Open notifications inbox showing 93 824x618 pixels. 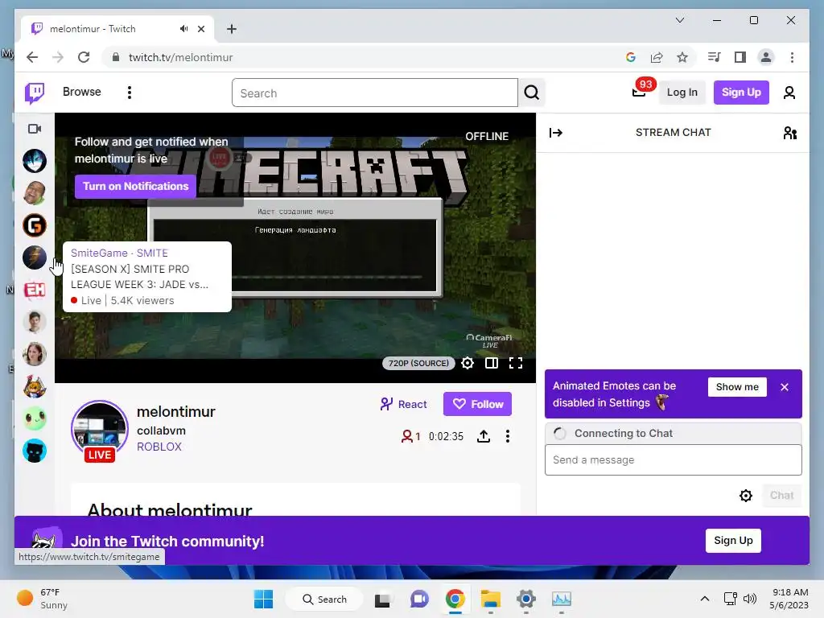point(640,92)
